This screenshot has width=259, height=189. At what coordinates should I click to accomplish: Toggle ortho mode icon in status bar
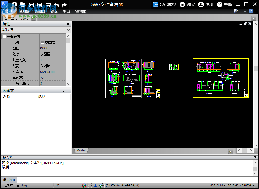click(96, 185)
